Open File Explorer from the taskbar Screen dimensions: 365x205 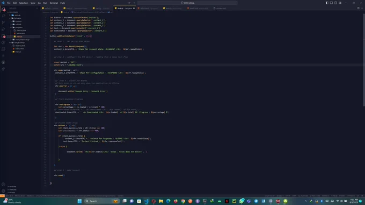(161, 201)
